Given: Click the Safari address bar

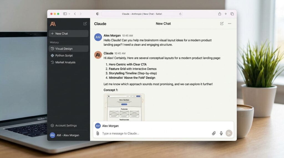Looking at the screenshot, I should pos(142,14).
